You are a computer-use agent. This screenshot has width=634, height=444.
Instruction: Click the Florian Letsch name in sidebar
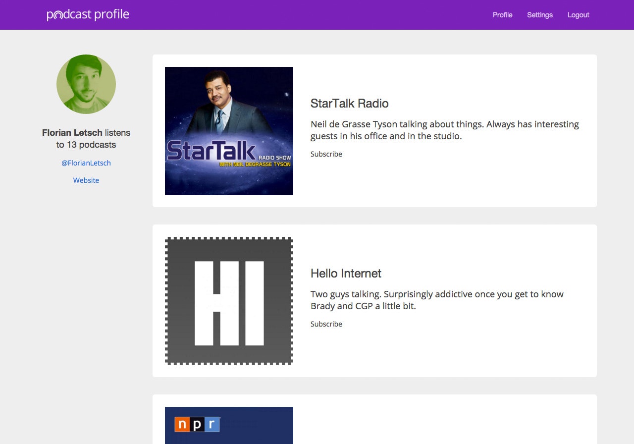[72, 133]
